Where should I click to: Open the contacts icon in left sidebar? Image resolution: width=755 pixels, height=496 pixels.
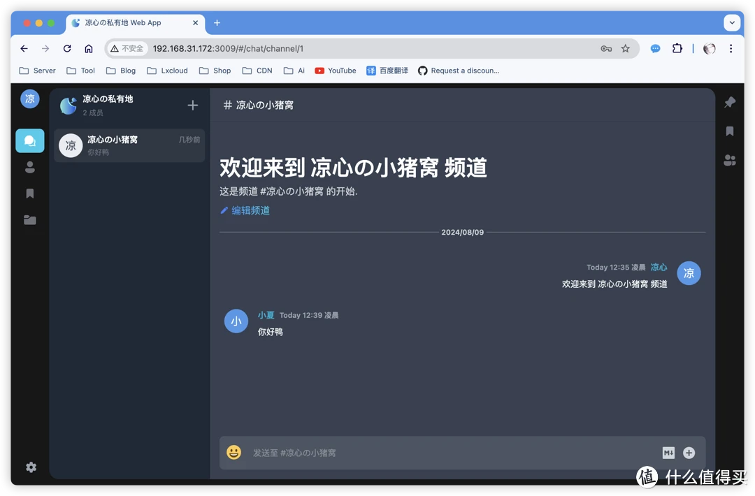click(29, 167)
